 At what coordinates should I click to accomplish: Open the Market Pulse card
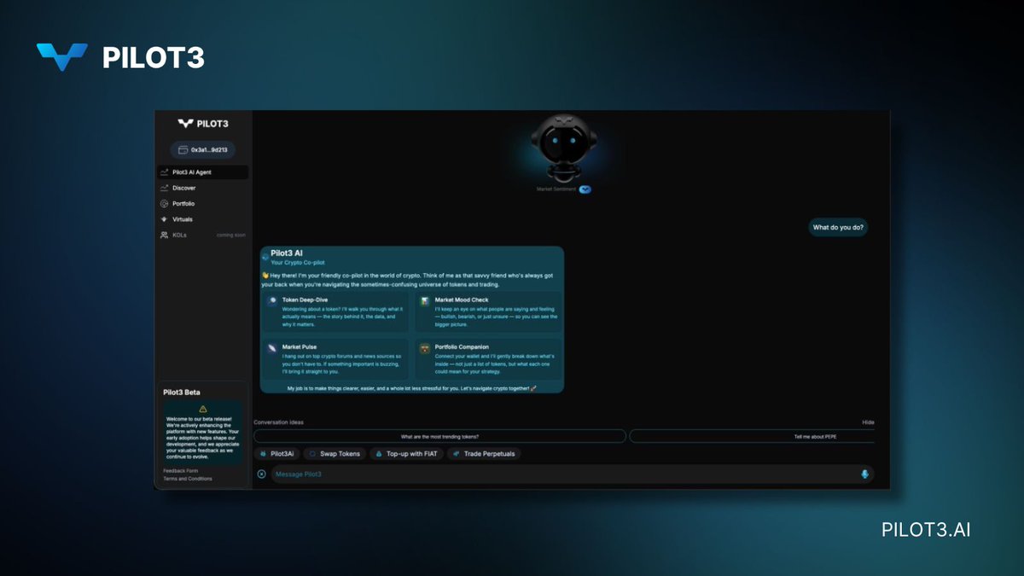point(336,359)
